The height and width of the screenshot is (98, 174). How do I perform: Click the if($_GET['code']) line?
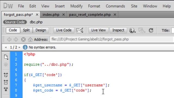pyautogui.click(x=43, y=75)
